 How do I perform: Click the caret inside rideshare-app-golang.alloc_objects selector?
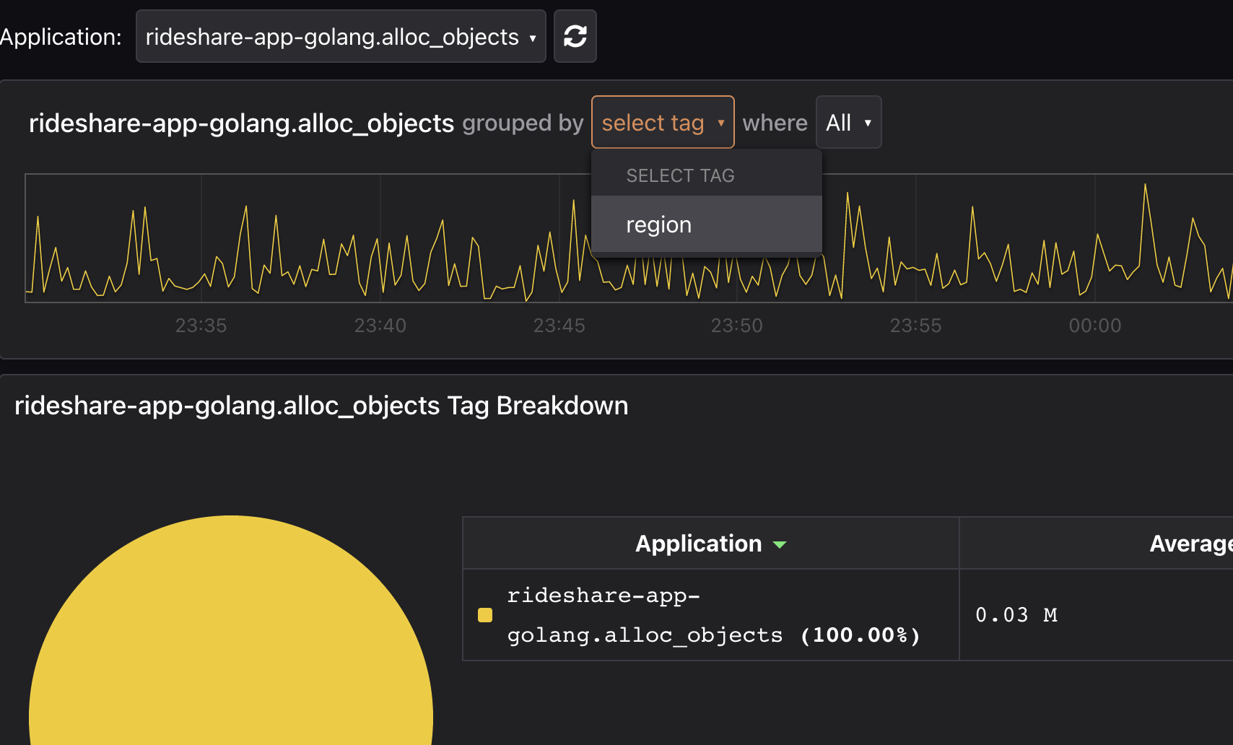(x=532, y=36)
